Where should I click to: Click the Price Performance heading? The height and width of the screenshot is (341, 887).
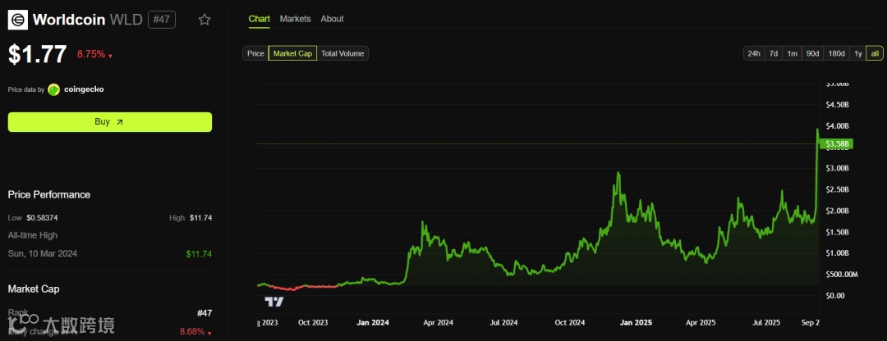tap(49, 195)
